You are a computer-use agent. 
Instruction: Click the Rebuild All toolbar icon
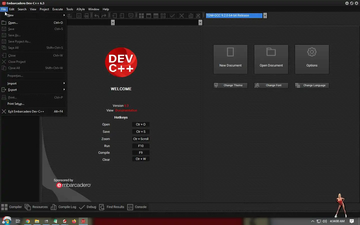[x=163, y=16]
